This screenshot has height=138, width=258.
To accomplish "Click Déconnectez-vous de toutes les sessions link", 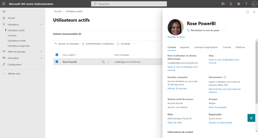I will pyautogui.click(x=224, y=91).
